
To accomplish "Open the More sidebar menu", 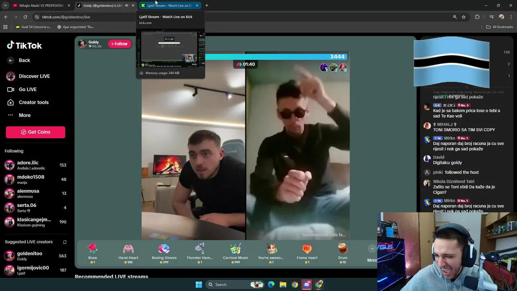I will click(x=19, y=115).
